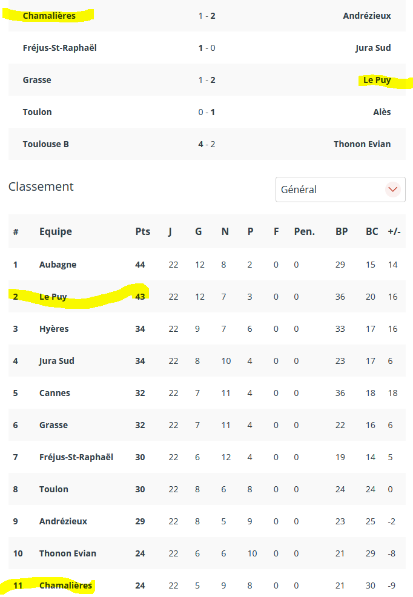The height and width of the screenshot is (597, 413).
Task: Click the Equipe column header
Action: 56,231
